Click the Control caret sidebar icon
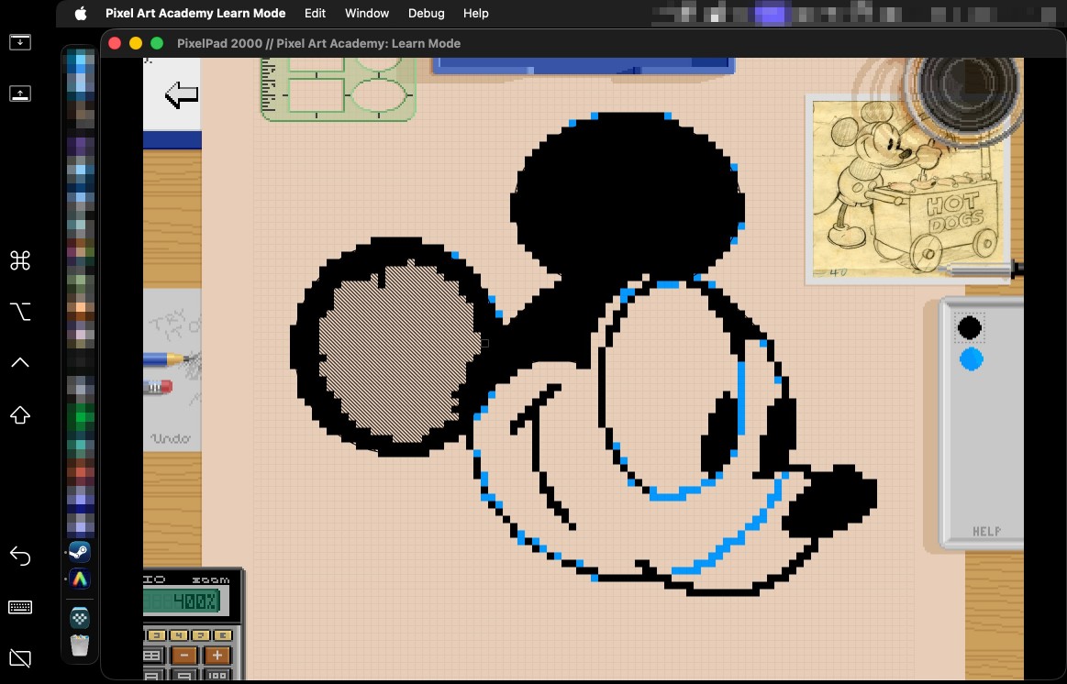Image resolution: width=1067 pixels, height=684 pixels. coord(20,362)
